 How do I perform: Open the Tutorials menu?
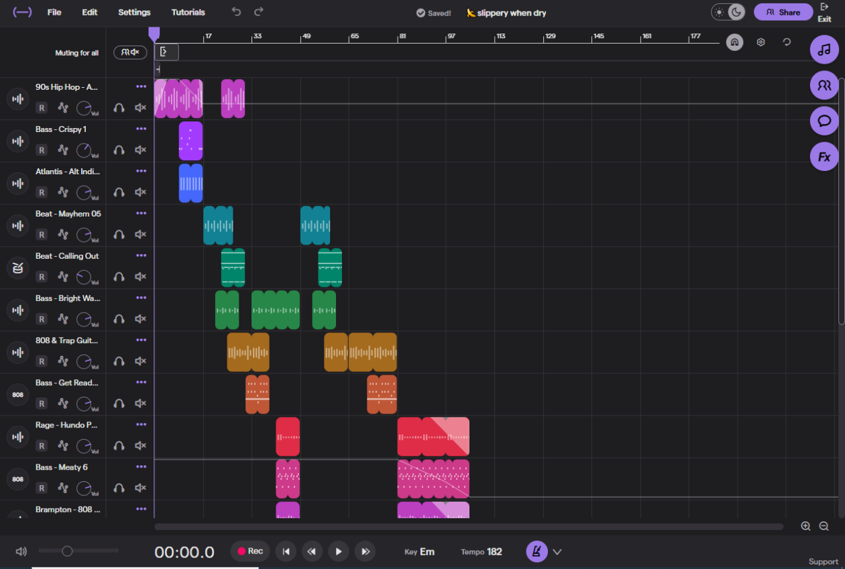[188, 12]
